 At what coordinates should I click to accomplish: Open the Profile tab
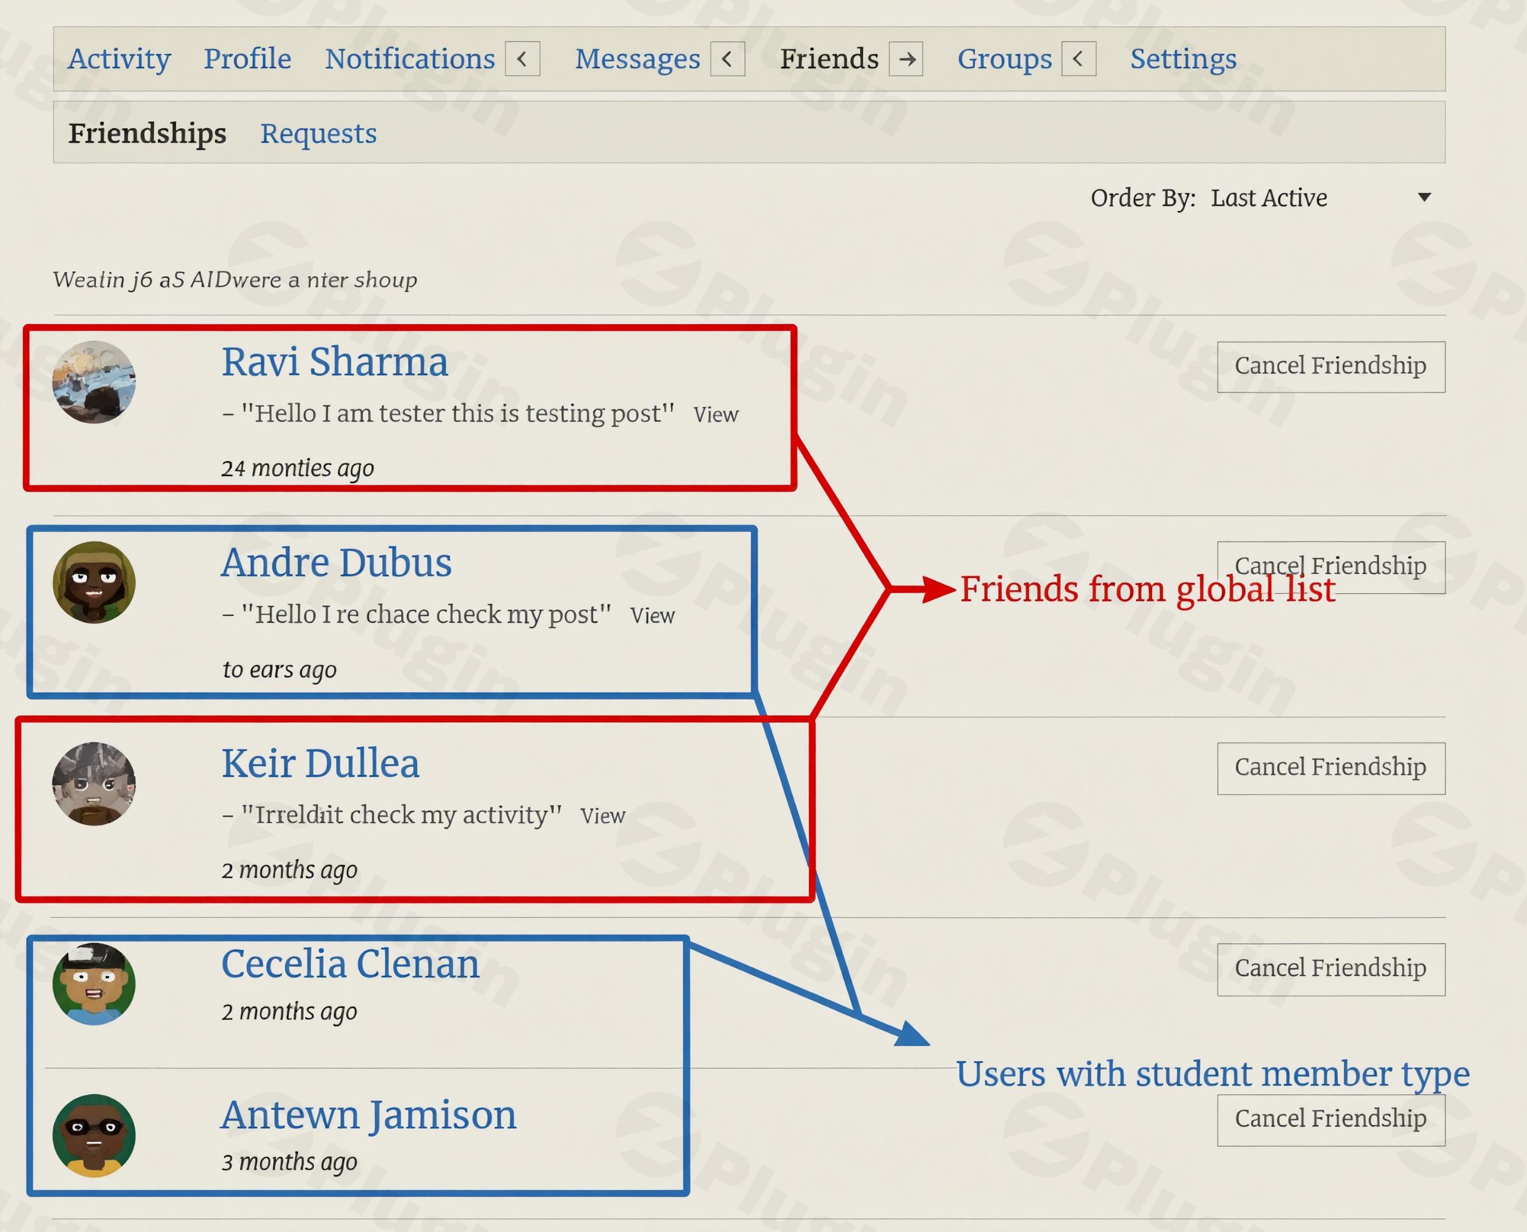click(247, 59)
